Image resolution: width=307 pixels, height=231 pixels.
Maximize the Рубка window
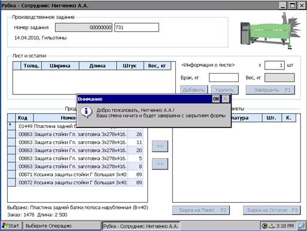293,5
